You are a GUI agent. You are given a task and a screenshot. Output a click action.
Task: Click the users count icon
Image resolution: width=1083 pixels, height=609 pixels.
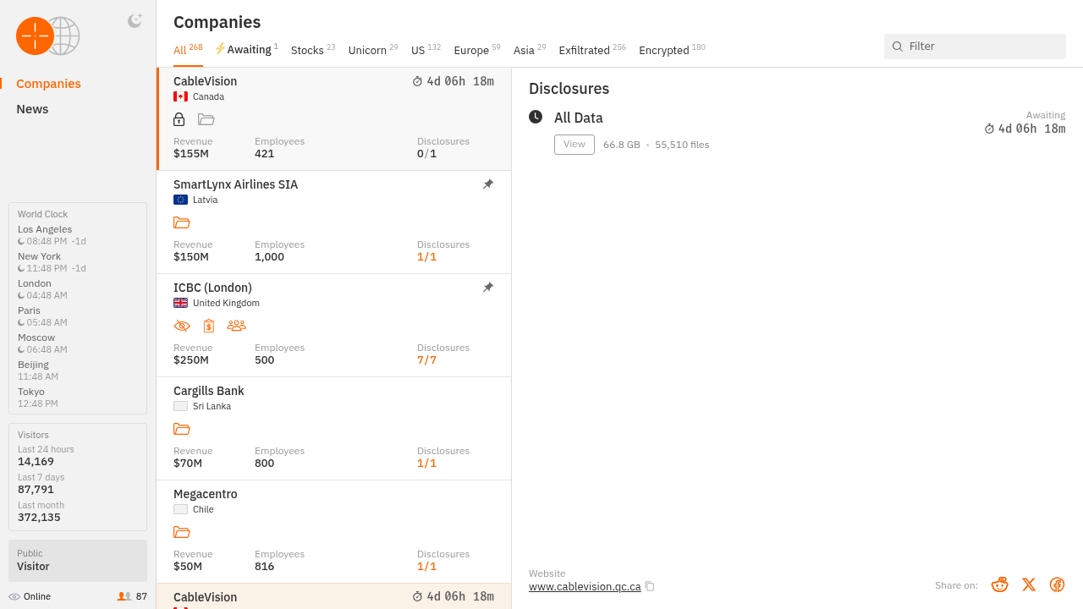pos(124,596)
